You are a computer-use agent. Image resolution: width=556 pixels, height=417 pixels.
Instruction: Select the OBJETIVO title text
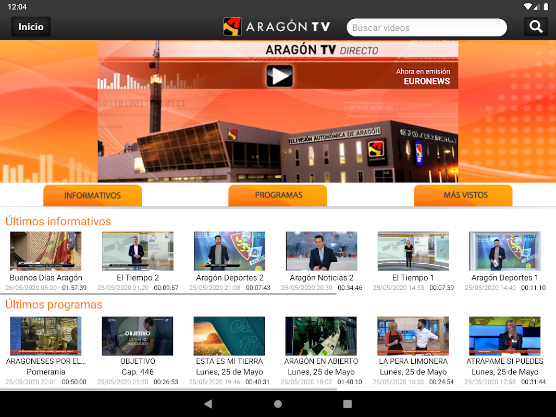click(x=138, y=361)
